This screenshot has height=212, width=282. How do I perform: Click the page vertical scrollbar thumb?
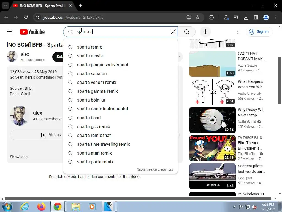click(280, 81)
